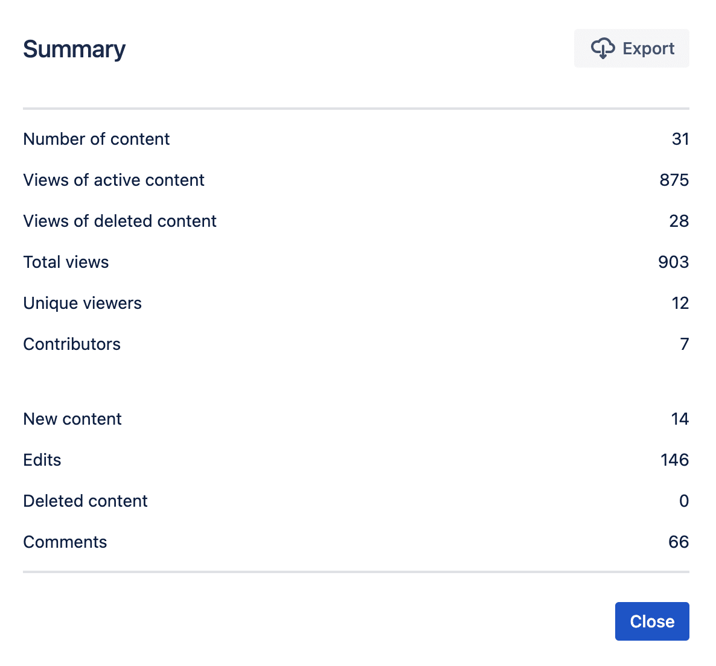Click the 903 total views value

click(673, 262)
